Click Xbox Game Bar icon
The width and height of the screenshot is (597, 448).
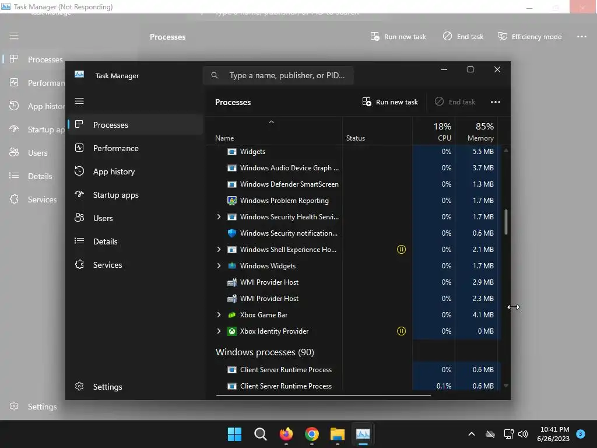[x=232, y=315]
